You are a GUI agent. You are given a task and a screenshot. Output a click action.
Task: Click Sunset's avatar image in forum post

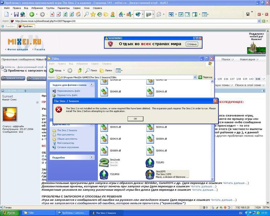tap(10, 114)
